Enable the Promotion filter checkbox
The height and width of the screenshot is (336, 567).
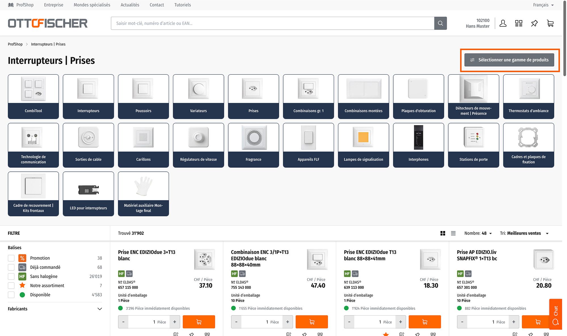11,258
